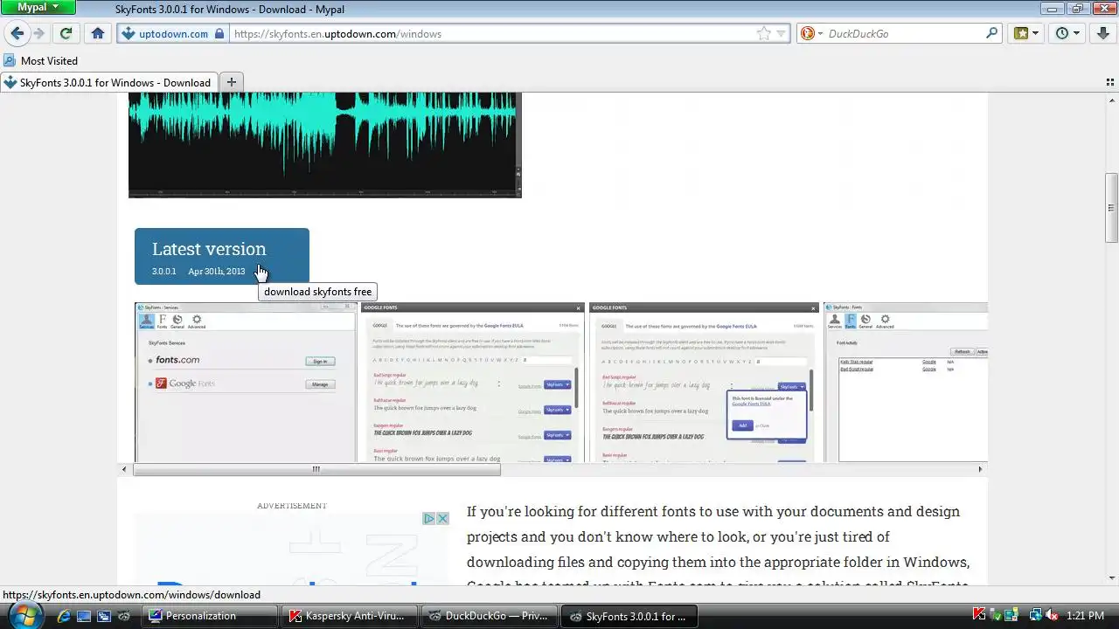This screenshot has height=629, width=1119.
Task: Click Switch between windows icon
Action: coord(104,616)
